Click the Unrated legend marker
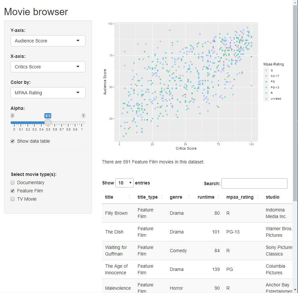Screen dimensions: 298x293 pos(266,99)
